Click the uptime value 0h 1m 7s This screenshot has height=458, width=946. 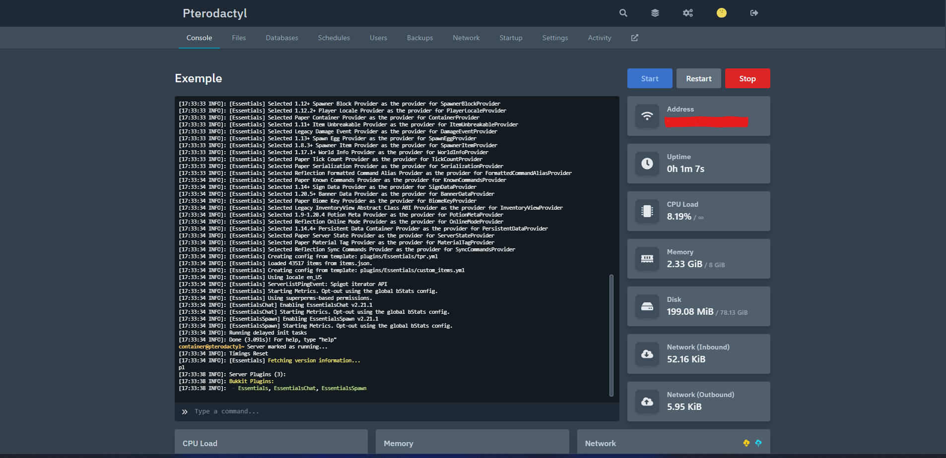click(685, 169)
